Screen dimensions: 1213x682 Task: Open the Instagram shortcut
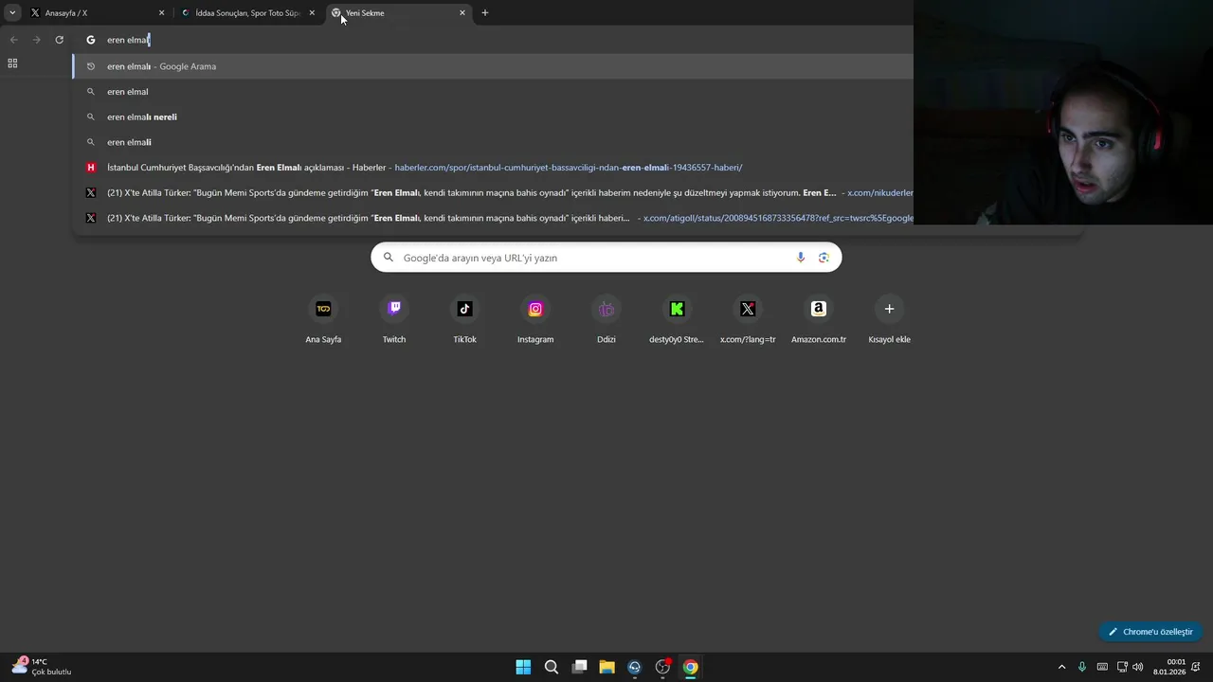tap(535, 320)
